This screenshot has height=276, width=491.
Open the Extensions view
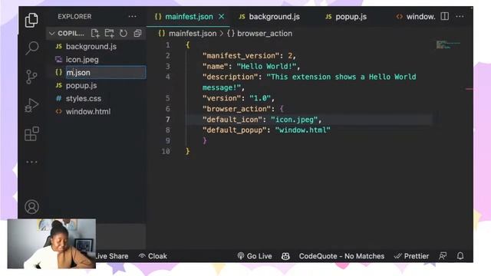pyautogui.click(x=31, y=133)
